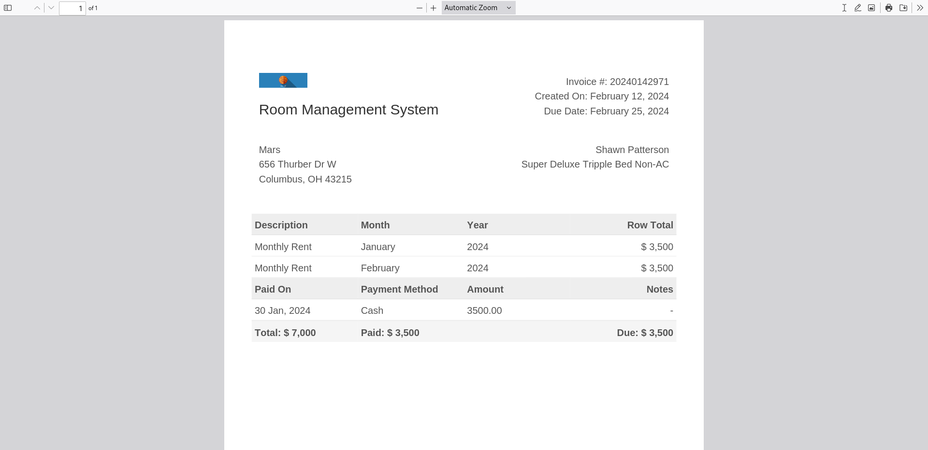Image resolution: width=928 pixels, height=450 pixels.
Task: Select the text annotation tool
Action: [844, 8]
